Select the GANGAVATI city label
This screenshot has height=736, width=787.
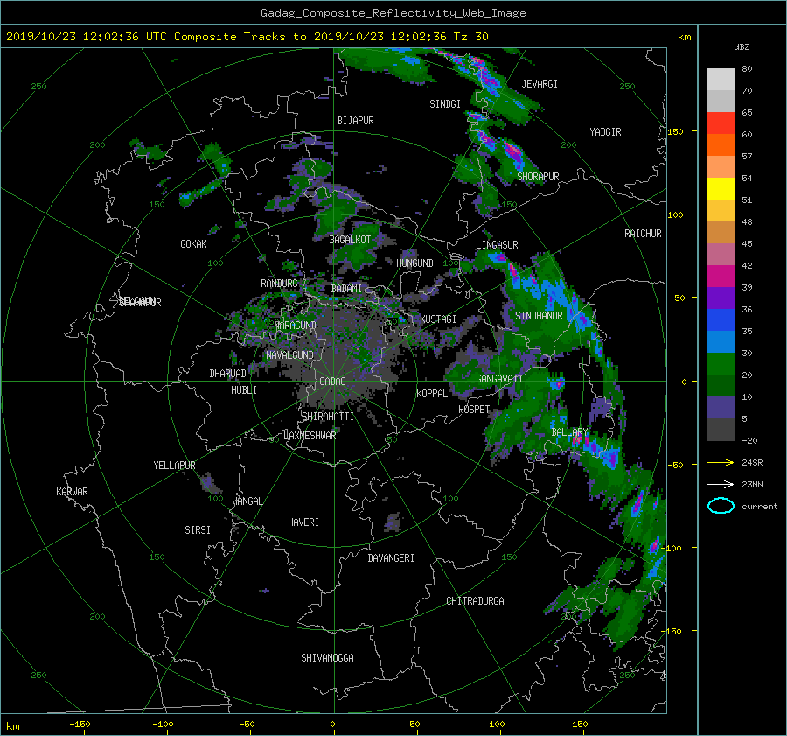pyautogui.click(x=499, y=379)
